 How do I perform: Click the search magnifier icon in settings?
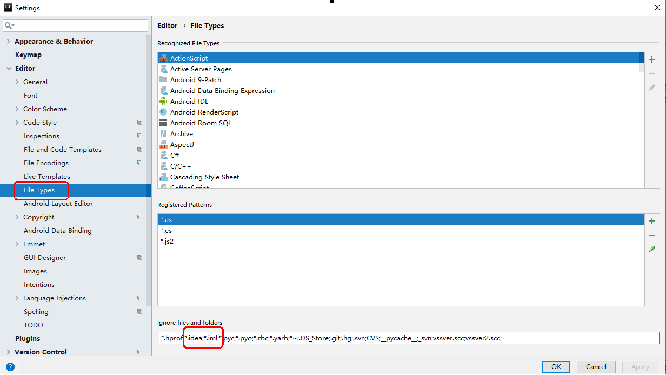tap(9, 25)
